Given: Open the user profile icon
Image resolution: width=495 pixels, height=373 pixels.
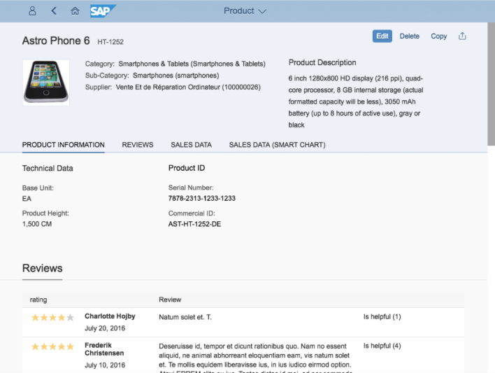Looking at the screenshot, I should [x=32, y=11].
